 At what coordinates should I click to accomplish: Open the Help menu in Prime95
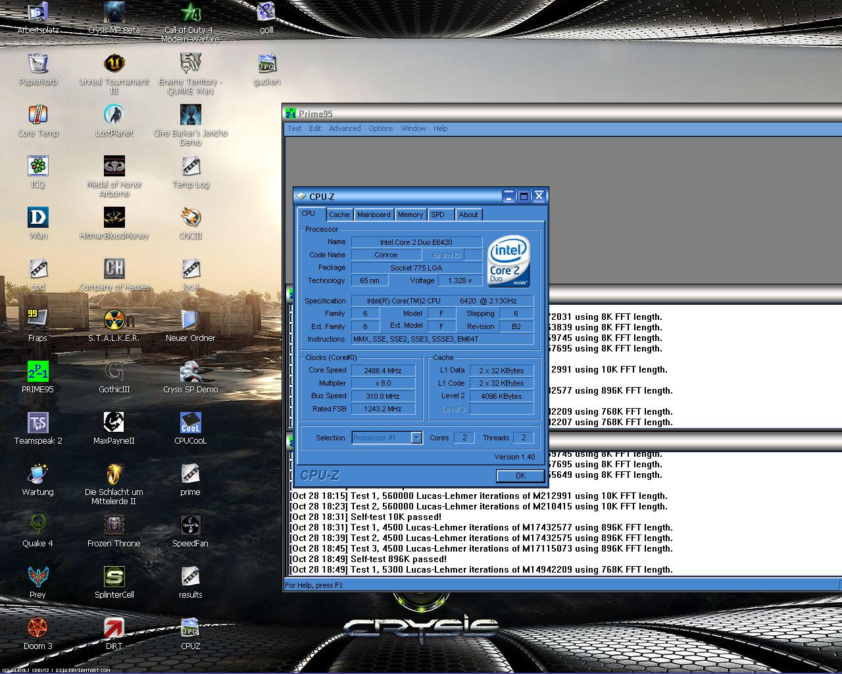point(440,128)
